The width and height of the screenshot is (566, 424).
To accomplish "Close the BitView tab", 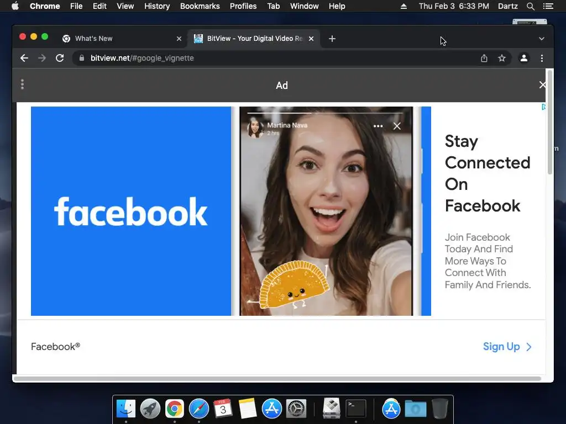I will pyautogui.click(x=311, y=39).
